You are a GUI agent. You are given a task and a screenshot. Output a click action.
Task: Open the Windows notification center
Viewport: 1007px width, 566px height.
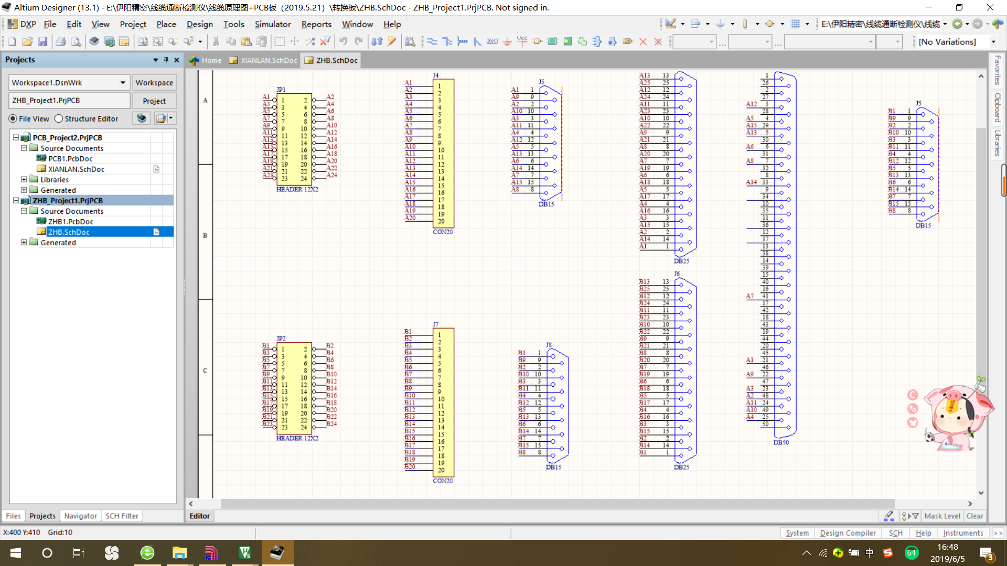987,553
